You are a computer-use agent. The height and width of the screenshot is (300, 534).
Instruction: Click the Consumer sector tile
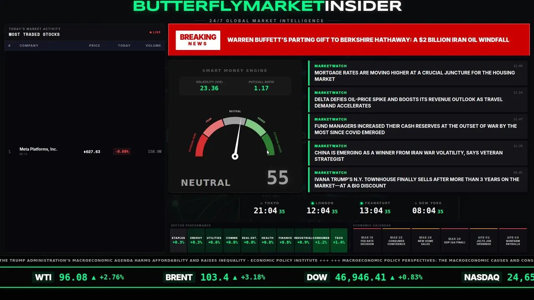pyautogui.click(x=321, y=240)
